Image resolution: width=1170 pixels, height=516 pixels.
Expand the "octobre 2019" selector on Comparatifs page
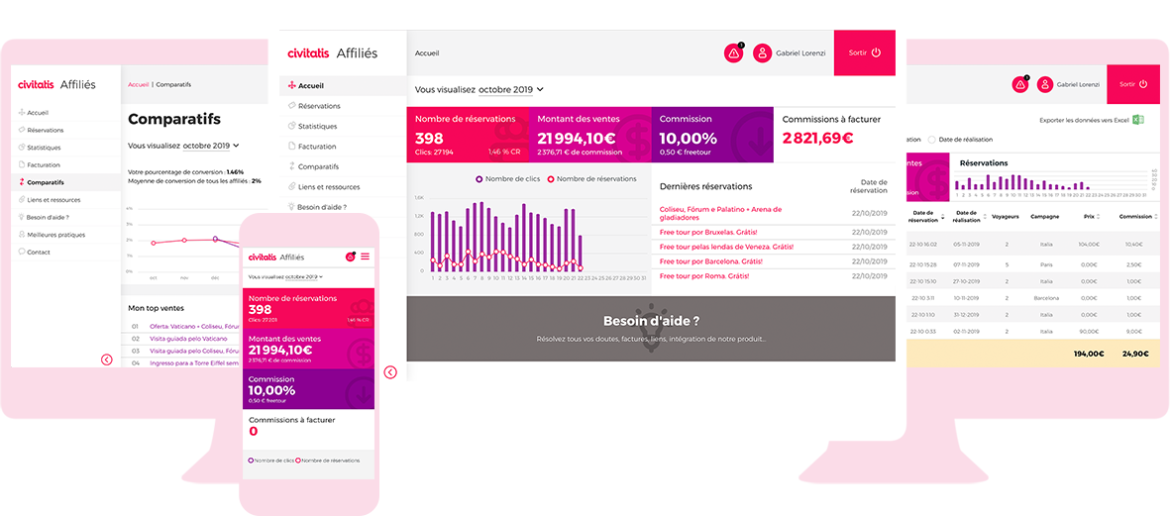[211, 146]
